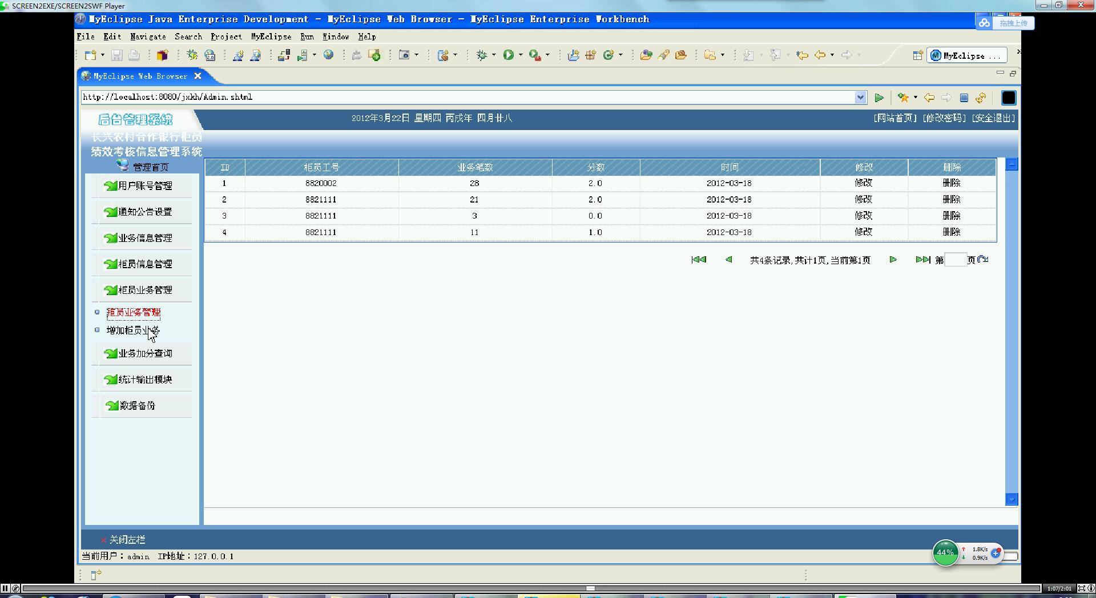This screenshot has width=1096, height=598.
Task: Open the Project menu
Action: (x=226, y=37)
